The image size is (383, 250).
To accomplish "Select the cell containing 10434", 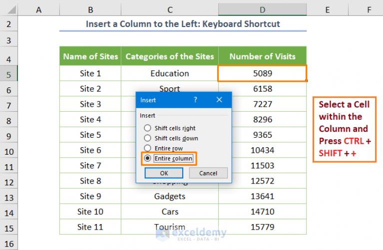I will (262, 150).
